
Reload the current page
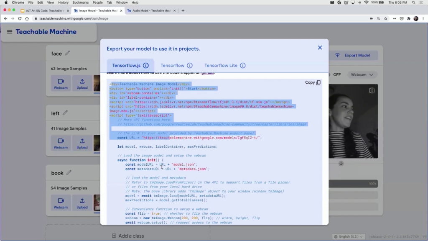tap(20, 18)
